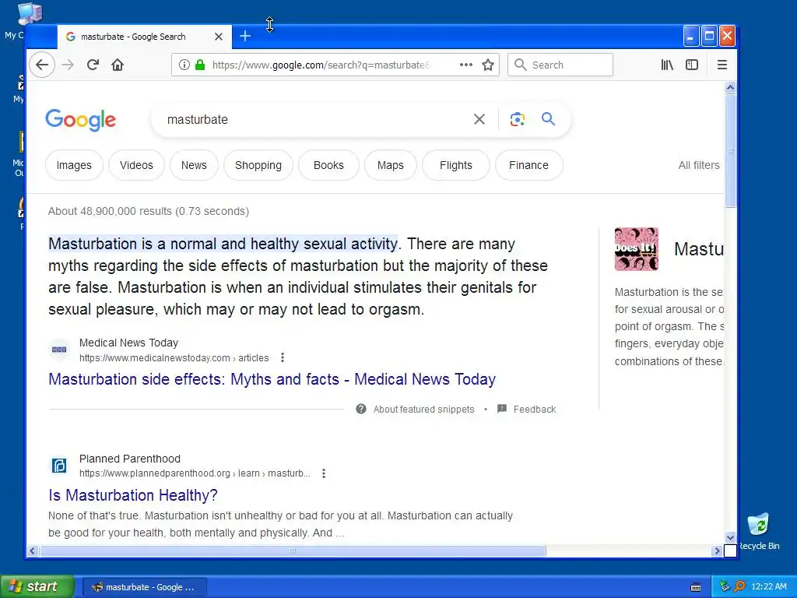This screenshot has width=797, height=598.
Task: Toggle the sidebar view icon
Action: tap(692, 65)
